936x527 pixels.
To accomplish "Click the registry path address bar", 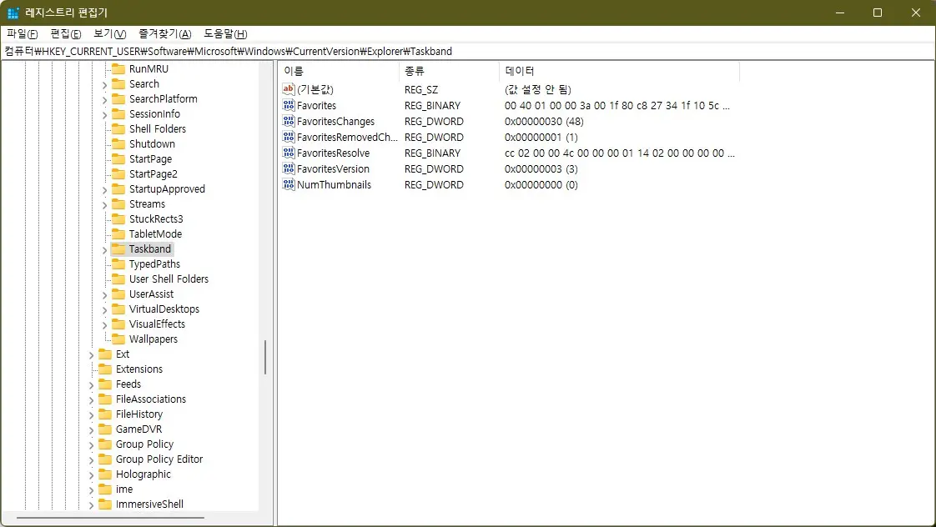I will (x=468, y=52).
